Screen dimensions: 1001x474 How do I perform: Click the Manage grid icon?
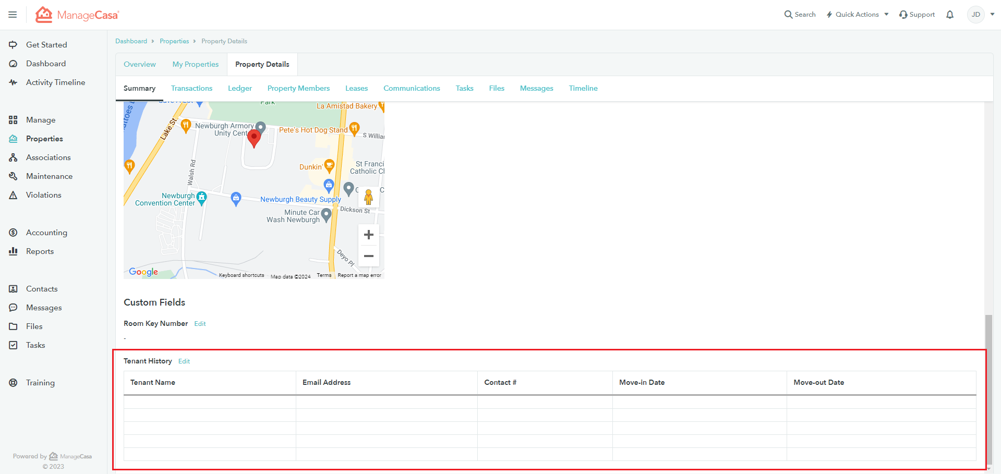[13, 120]
